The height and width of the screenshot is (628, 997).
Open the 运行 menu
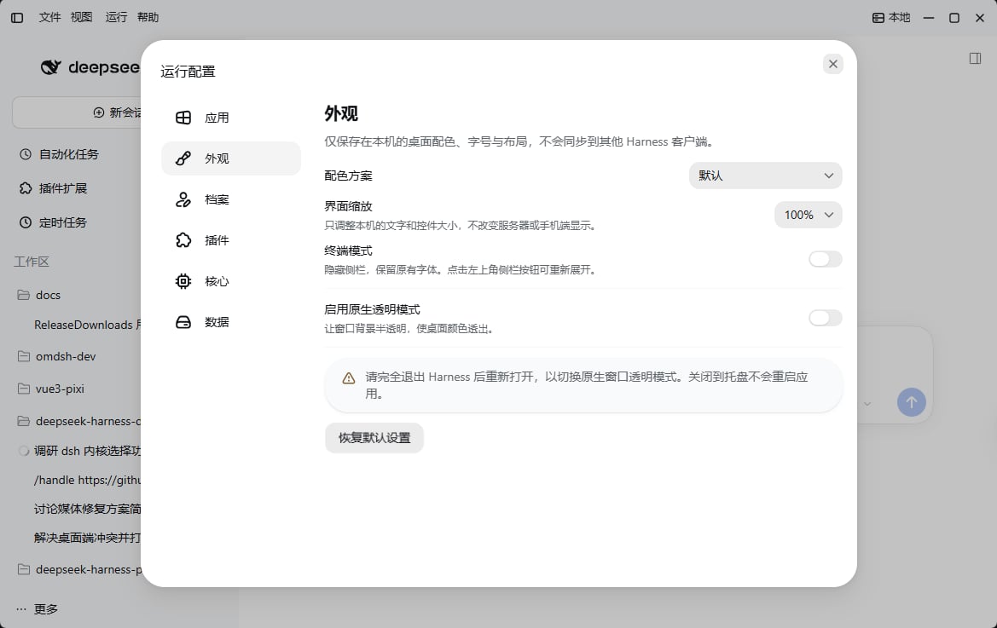[x=116, y=17]
